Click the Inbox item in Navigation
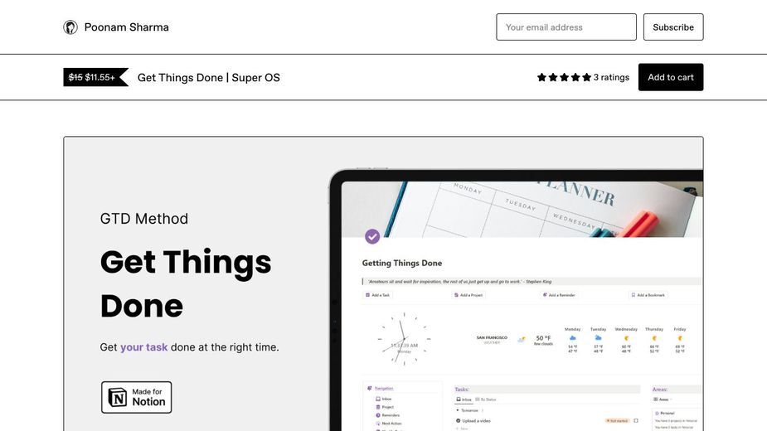This screenshot has width=767, height=431. click(x=383, y=399)
